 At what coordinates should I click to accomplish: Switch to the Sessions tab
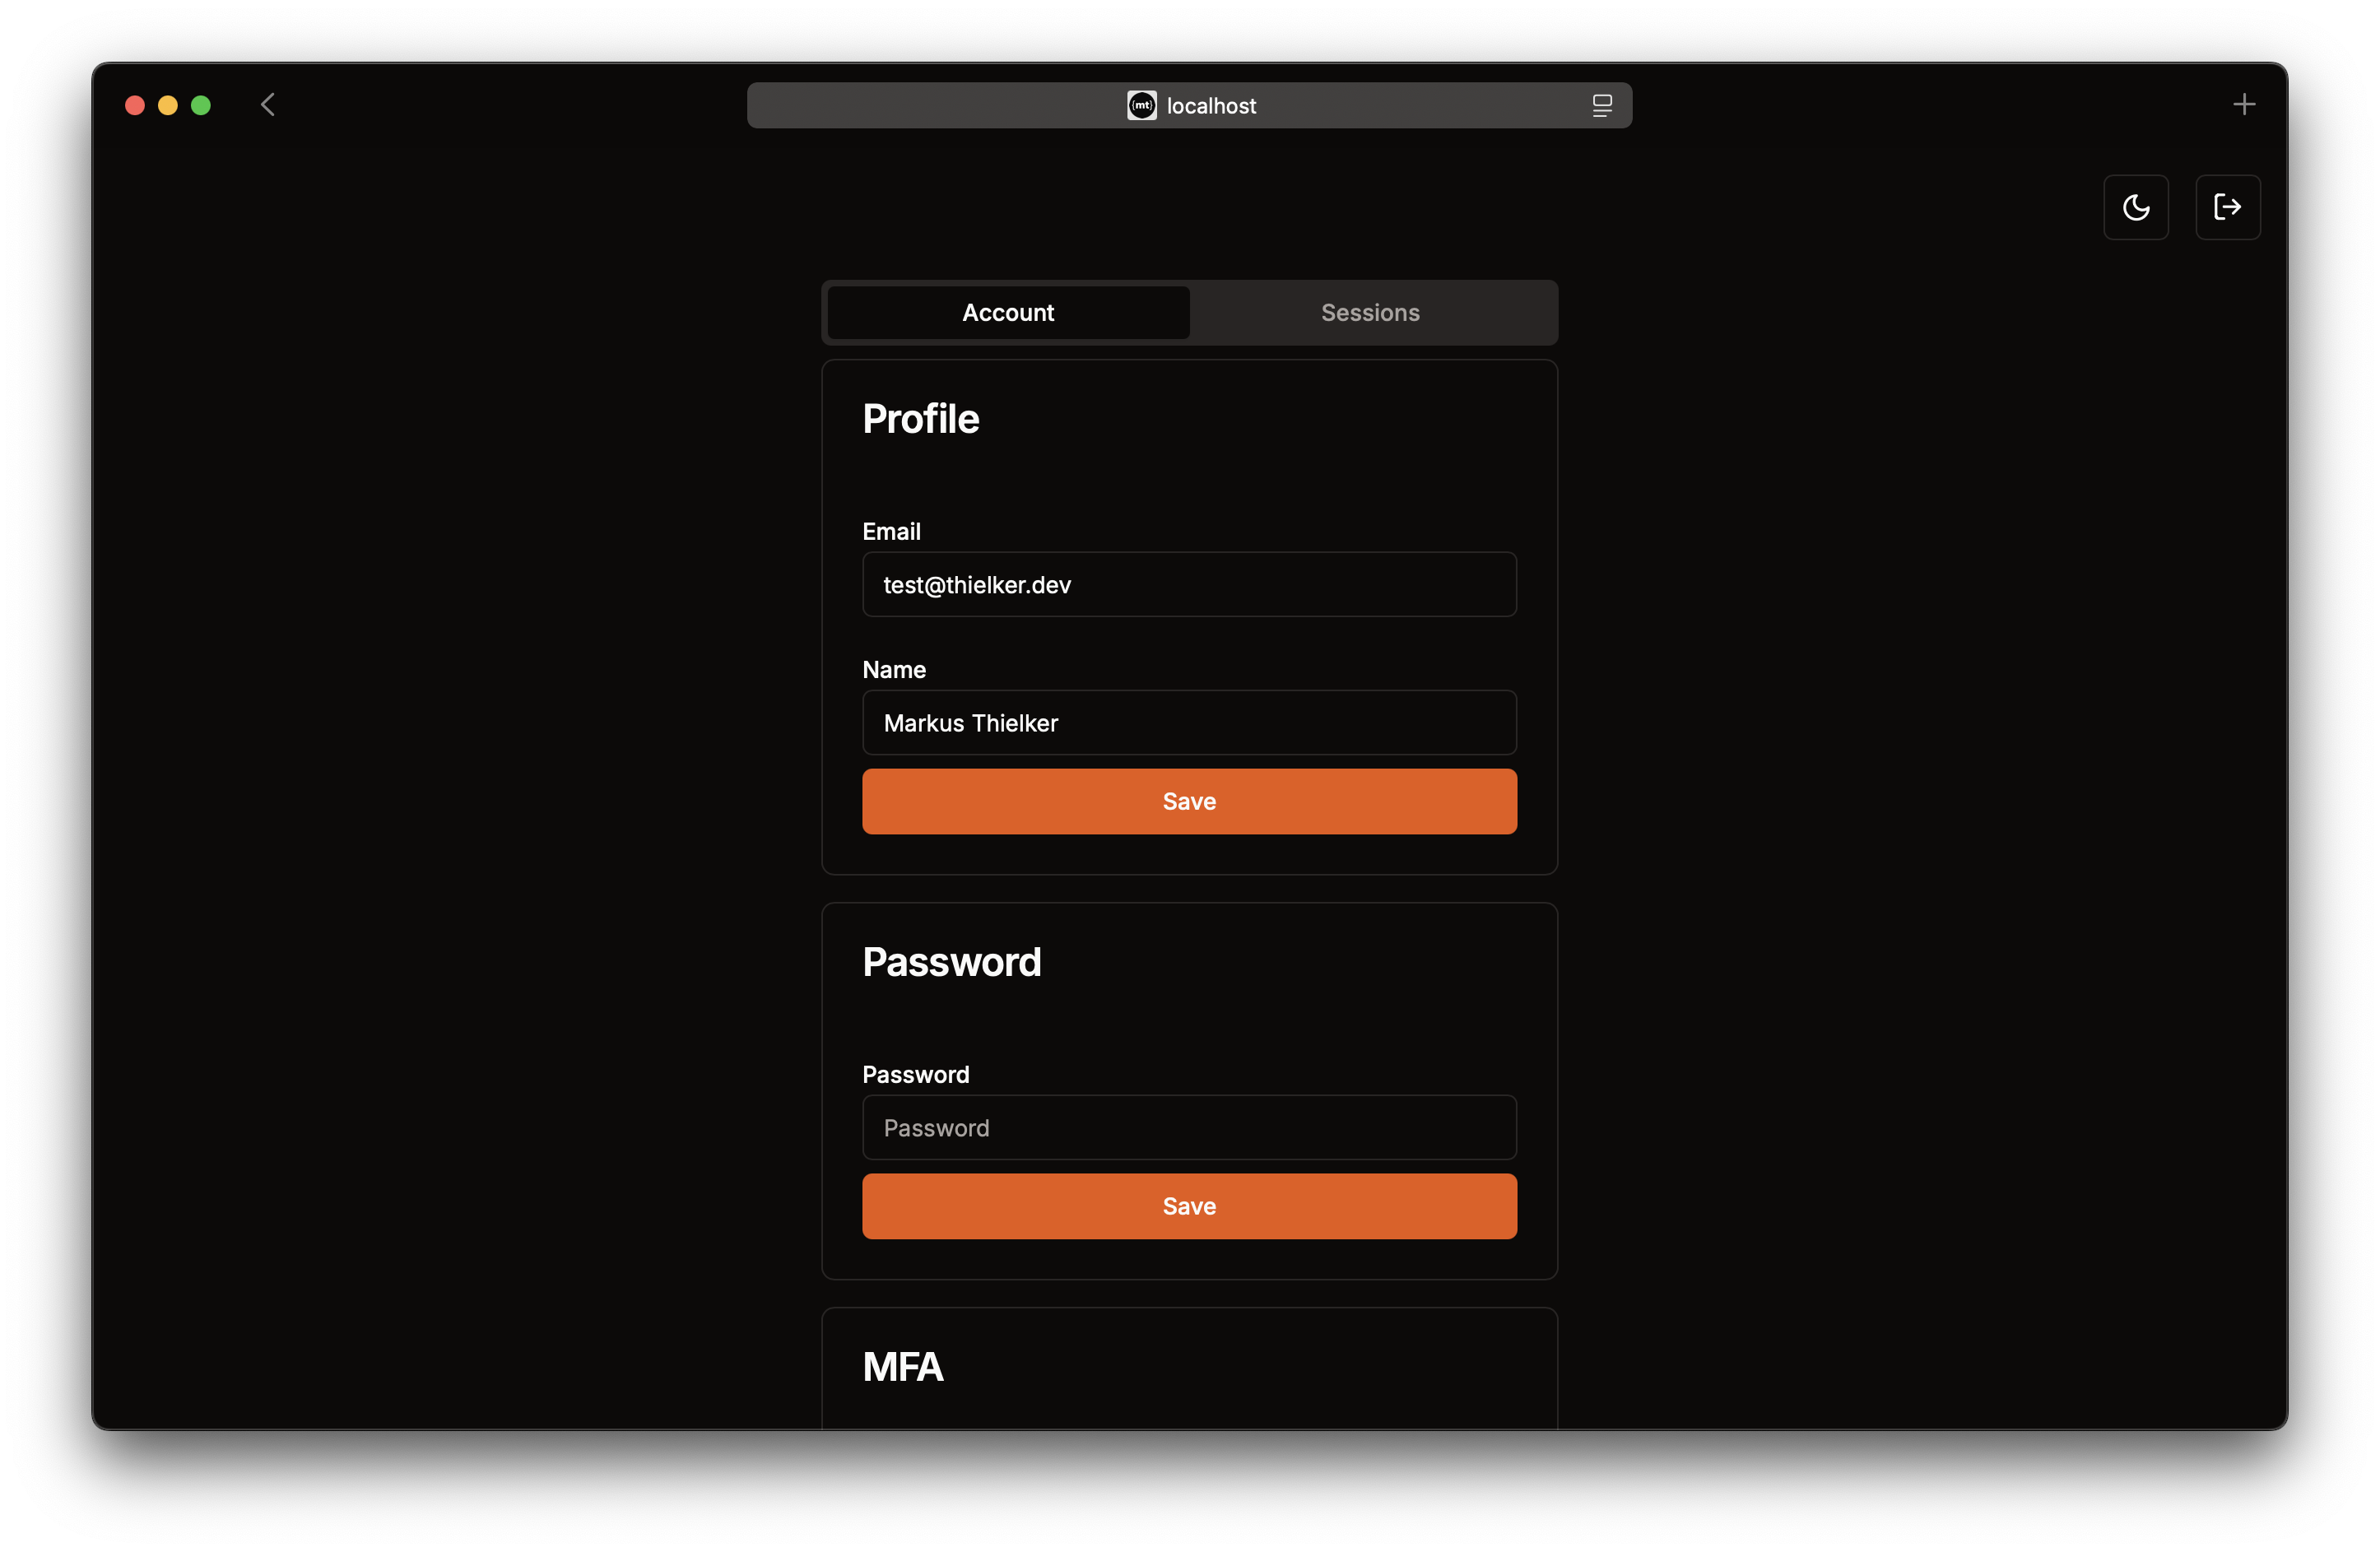click(x=1370, y=313)
